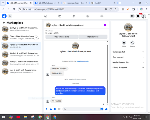Switch to the Freeimage.host browser tab
This screenshot has height=120, width=150.
pyautogui.click(x=75, y=3)
